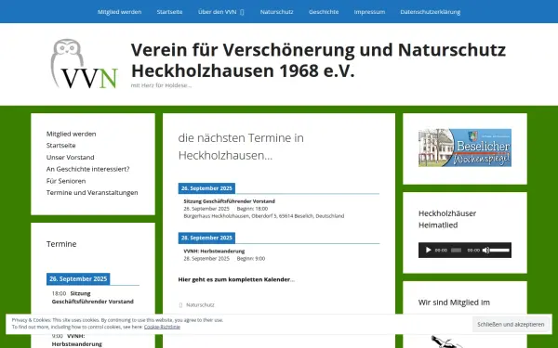Viewport: 558px width, 348px height.
Task: Click the Wir sind Mitglied im heading
Action: point(454,303)
